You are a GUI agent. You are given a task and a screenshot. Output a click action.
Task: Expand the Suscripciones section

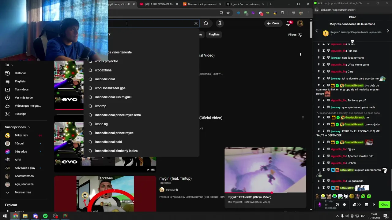[x=17, y=127]
